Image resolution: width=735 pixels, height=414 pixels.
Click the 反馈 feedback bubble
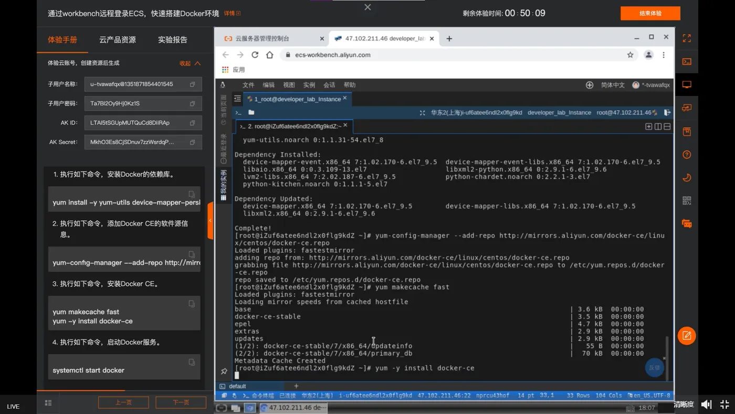tap(655, 368)
